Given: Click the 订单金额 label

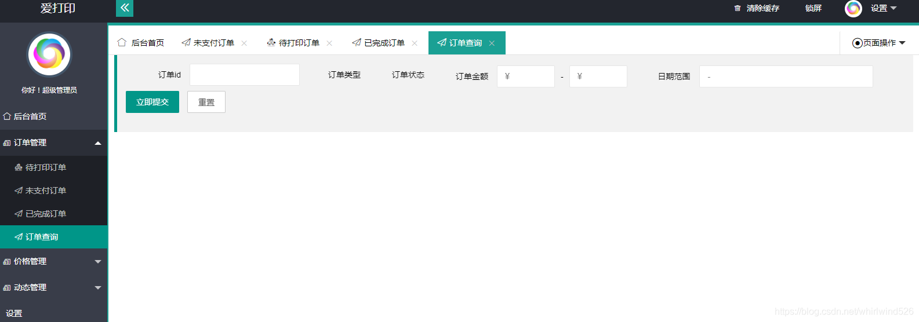Looking at the screenshot, I should [x=472, y=76].
